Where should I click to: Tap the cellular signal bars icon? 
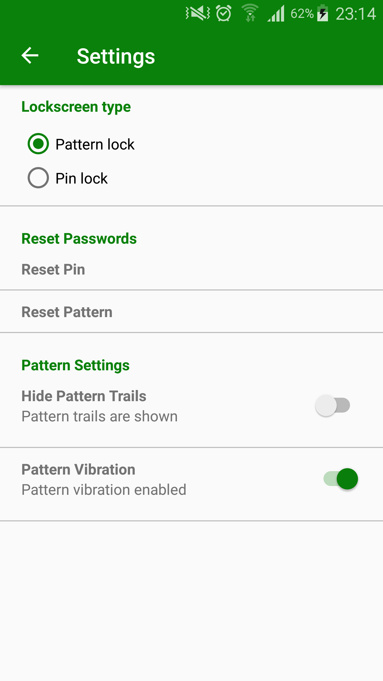(276, 14)
